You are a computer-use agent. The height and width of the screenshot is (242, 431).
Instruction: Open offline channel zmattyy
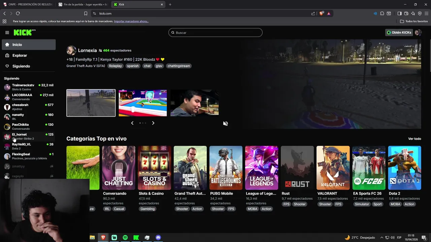pos(29,166)
